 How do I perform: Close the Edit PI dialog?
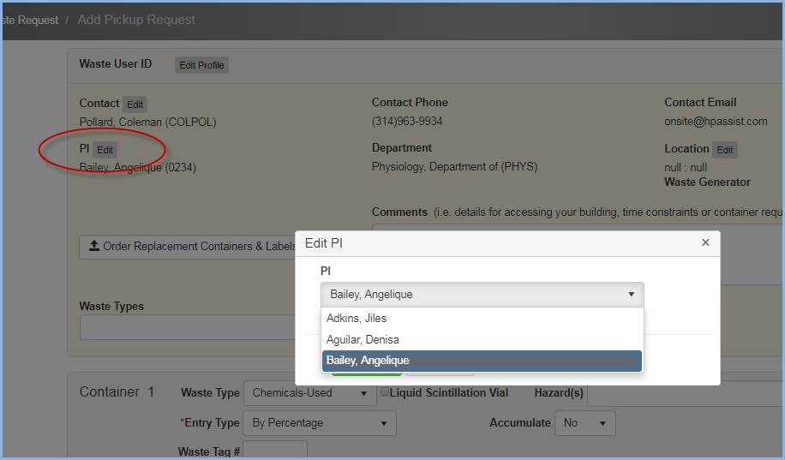[705, 242]
